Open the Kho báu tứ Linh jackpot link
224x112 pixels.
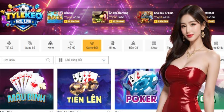[164, 13]
